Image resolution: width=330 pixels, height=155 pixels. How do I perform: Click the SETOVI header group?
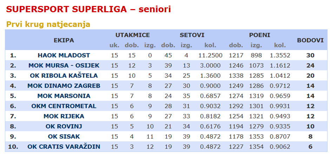point(192,35)
